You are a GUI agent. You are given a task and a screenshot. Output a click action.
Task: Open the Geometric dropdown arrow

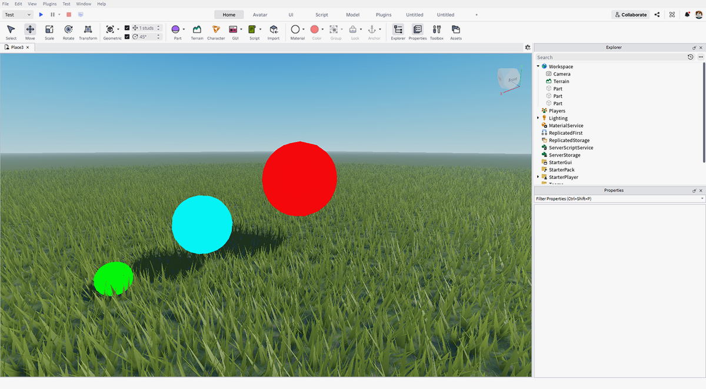(x=118, y=29)
